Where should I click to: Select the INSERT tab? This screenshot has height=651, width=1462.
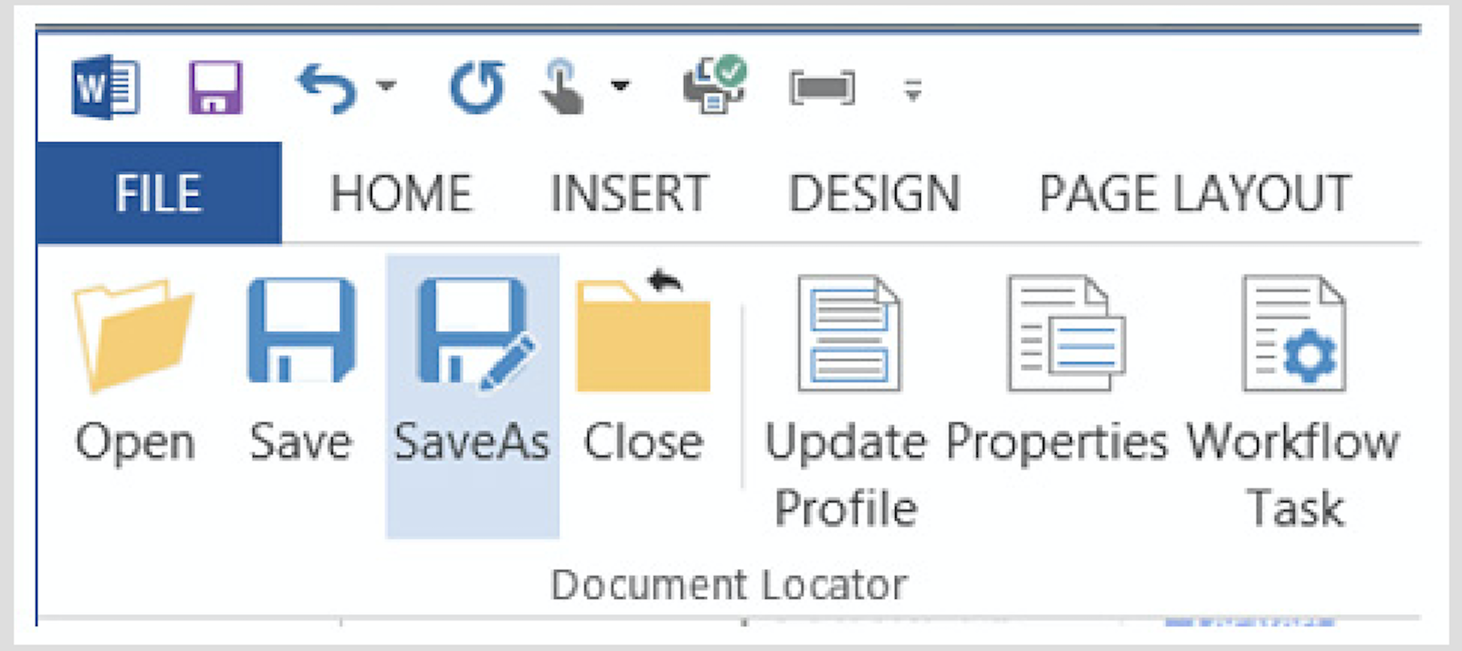630,191
